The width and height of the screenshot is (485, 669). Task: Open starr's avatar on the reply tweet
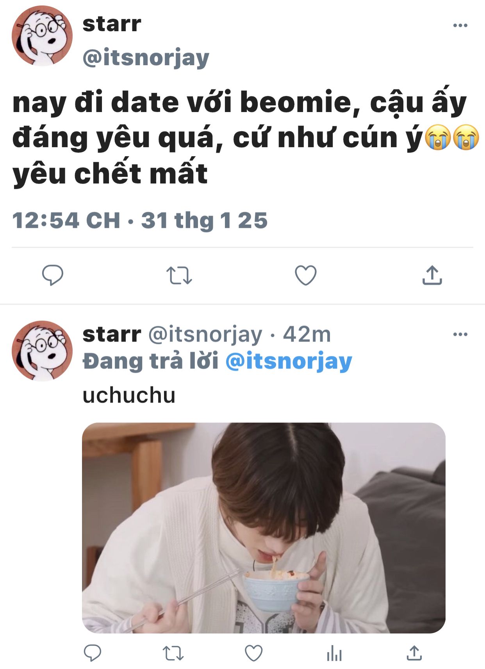(x=42, y=351)
